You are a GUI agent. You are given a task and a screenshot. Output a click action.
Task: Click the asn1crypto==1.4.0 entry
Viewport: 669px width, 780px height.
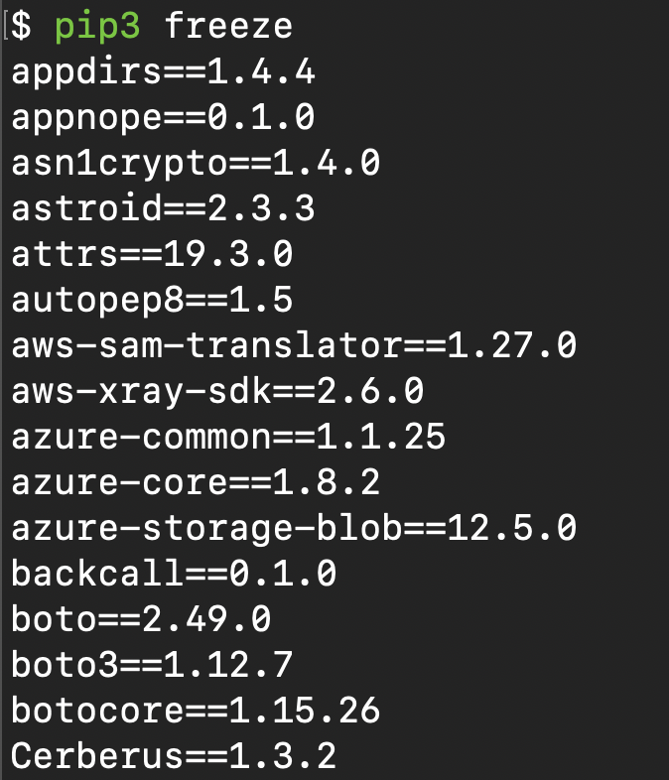pos(196,163)
